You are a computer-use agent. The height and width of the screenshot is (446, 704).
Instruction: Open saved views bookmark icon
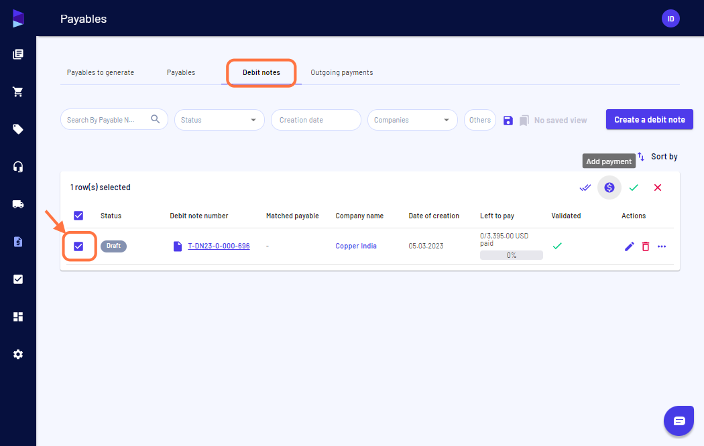[x=524, y=121]
